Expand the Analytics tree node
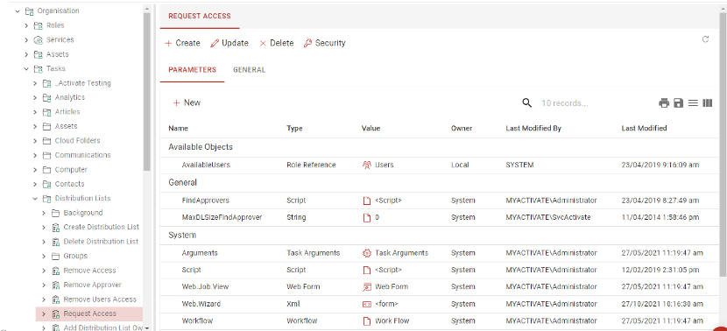Viewport: 727px width, 331px height. [x=35, y=97]
